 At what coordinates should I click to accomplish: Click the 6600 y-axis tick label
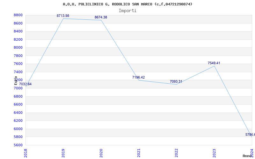point(18,105)
